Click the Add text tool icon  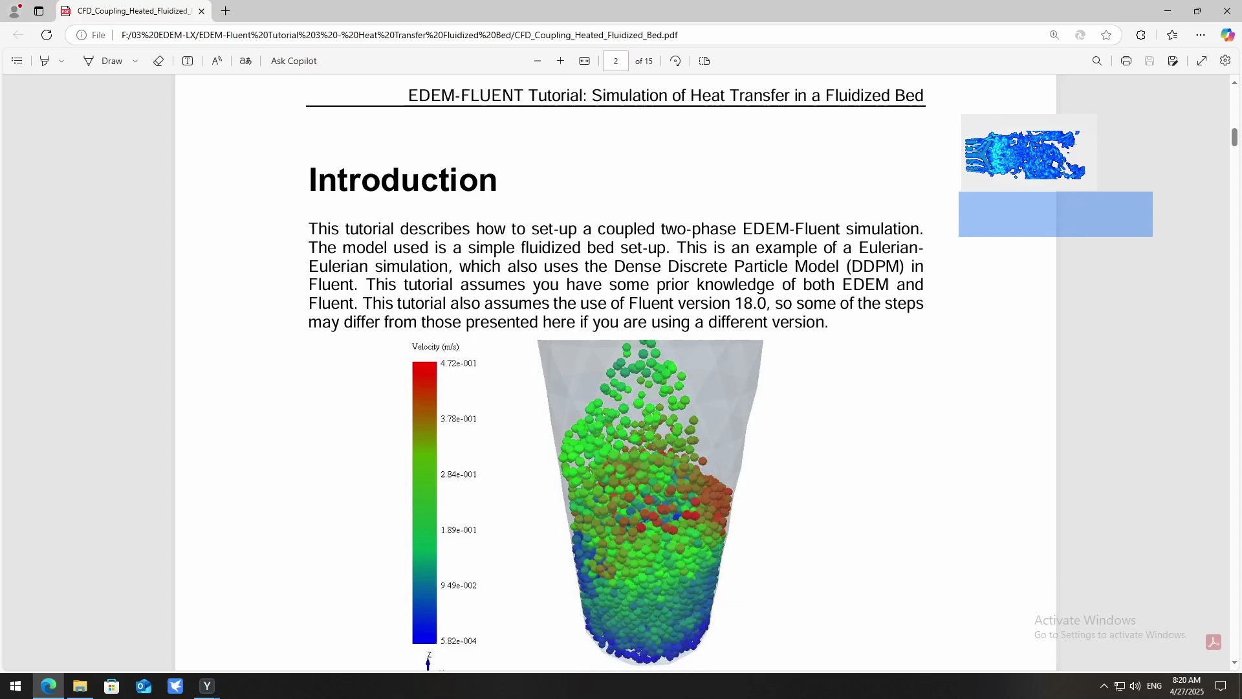(x=188, y=61)
